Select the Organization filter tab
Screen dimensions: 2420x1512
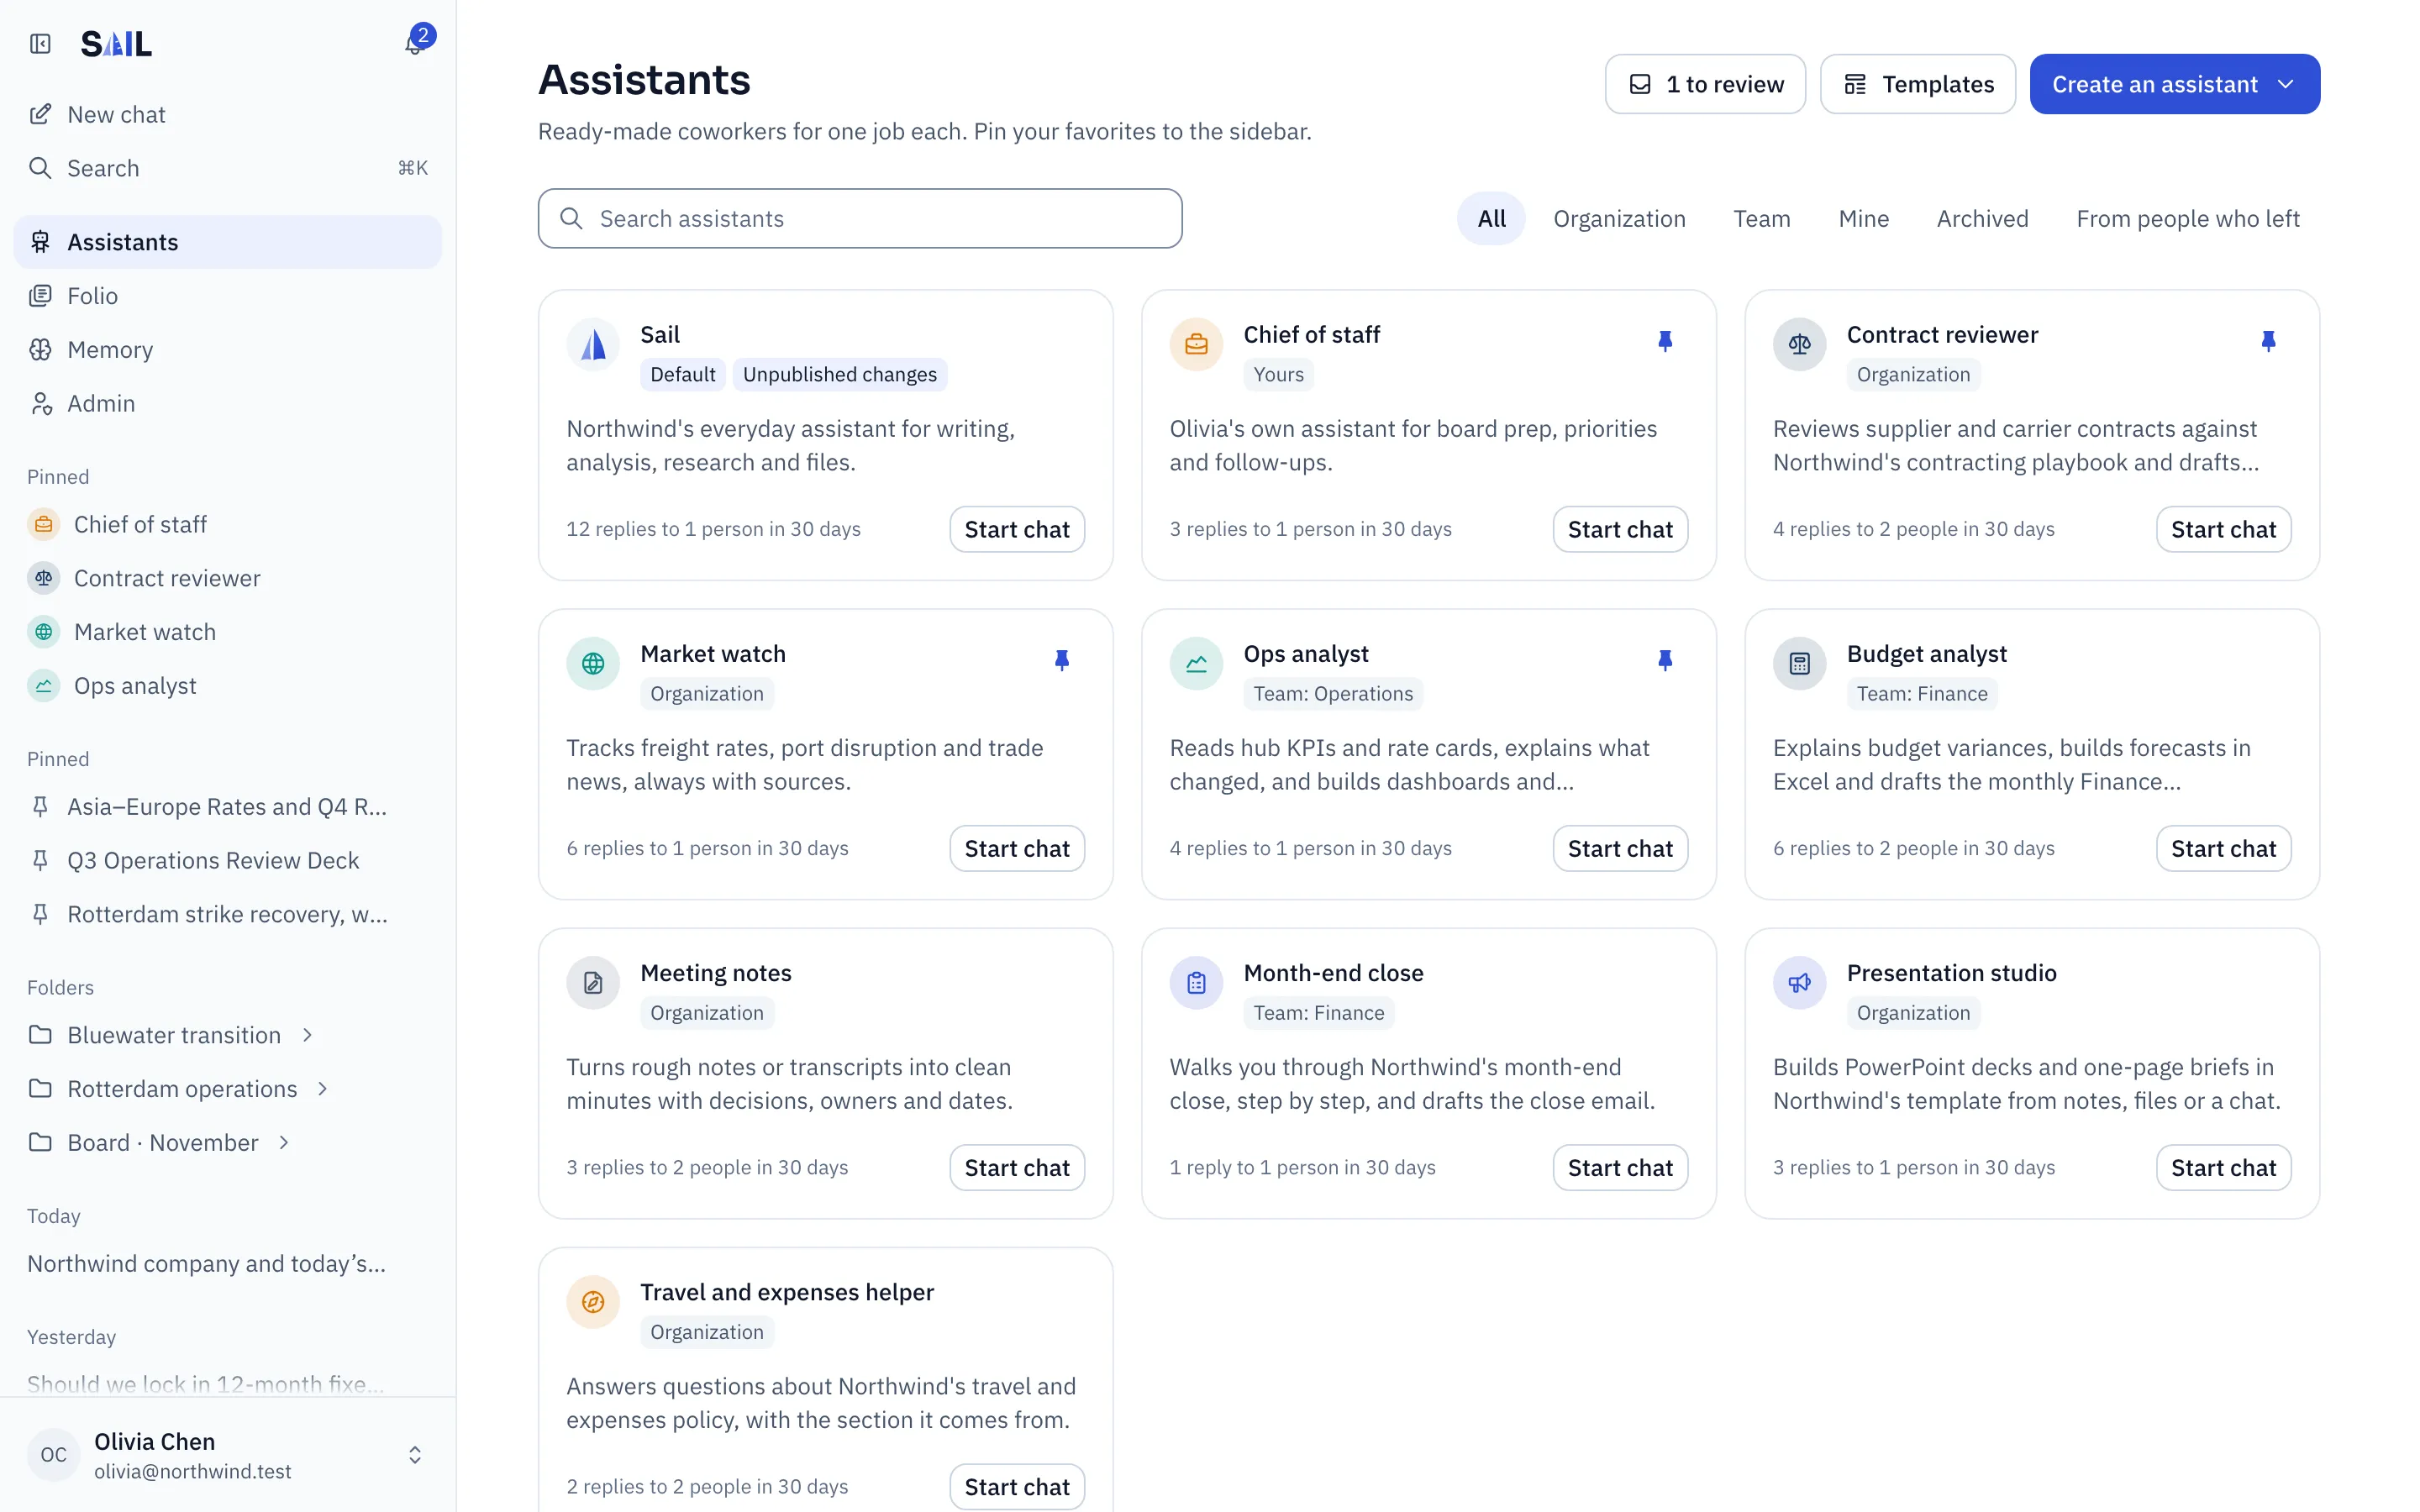pyautogui.click(x=1619, y=218)
